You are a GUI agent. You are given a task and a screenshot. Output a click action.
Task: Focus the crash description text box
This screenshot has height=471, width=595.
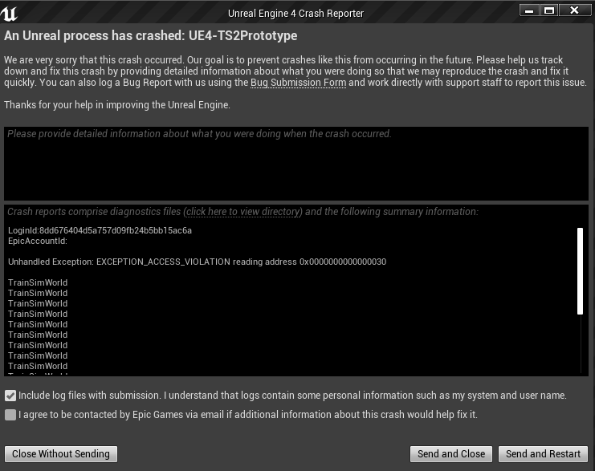pos(295,164)
